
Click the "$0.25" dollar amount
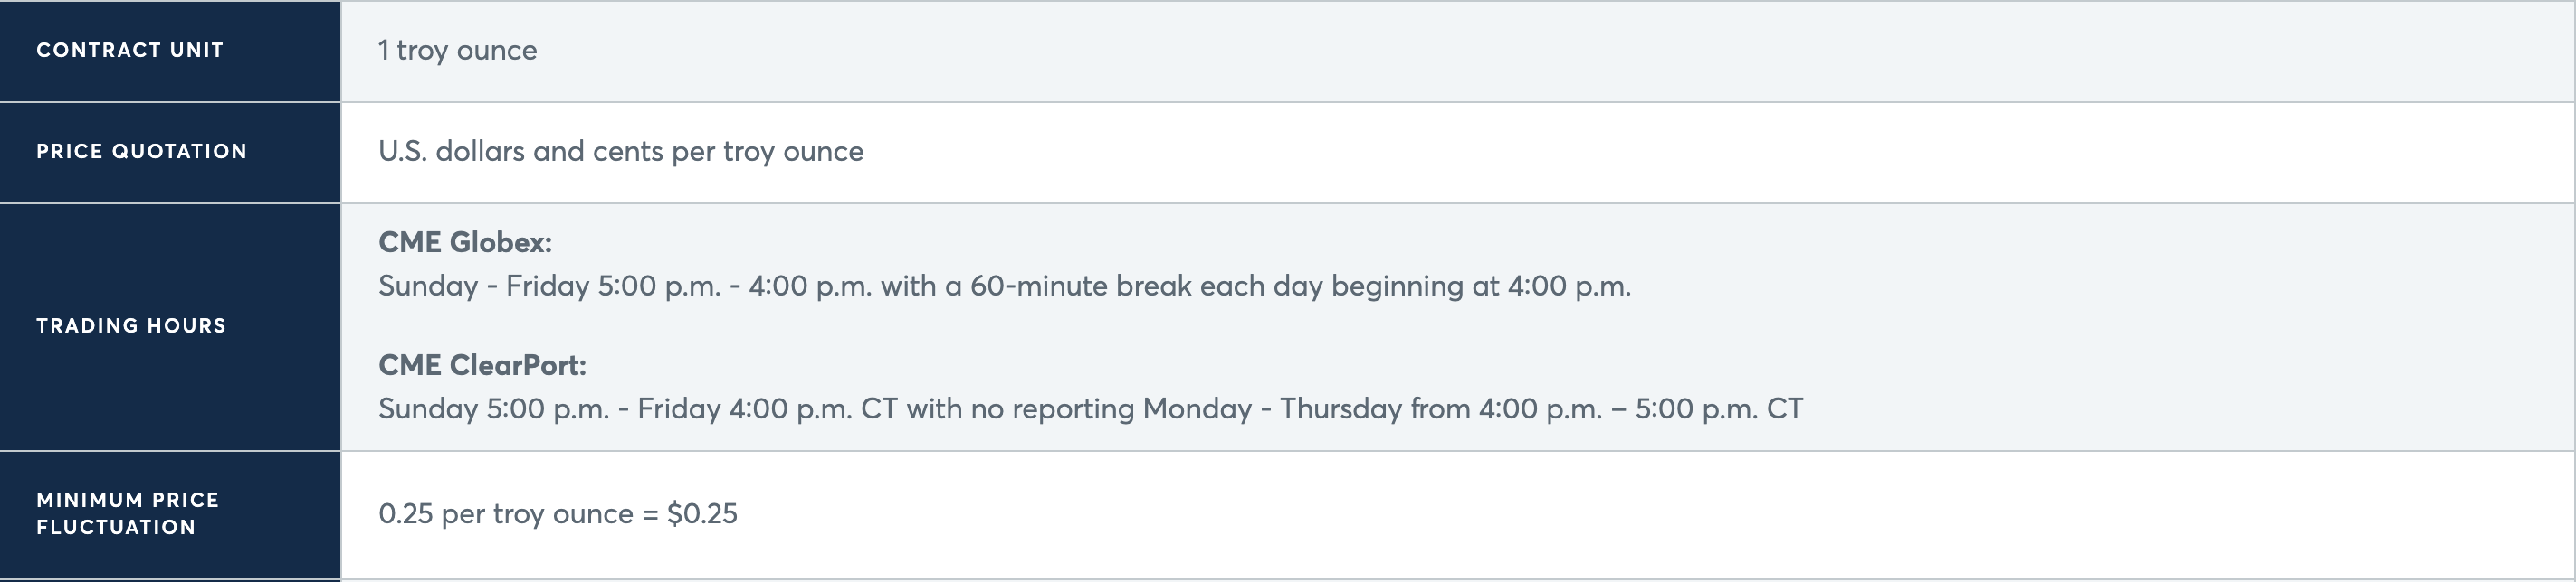[702, 514]
